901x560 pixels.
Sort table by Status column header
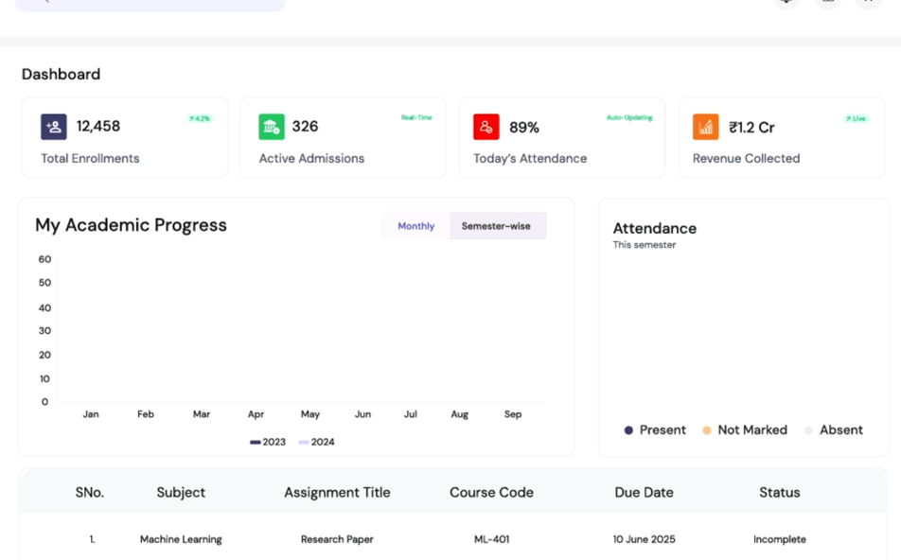pyautogui.click(x=779, y=493)
